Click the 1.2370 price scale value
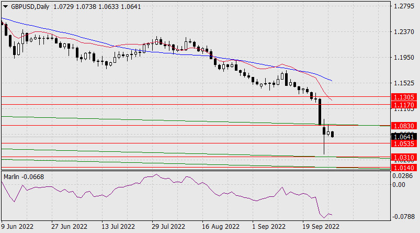Image resolution: width=420 pixels, height=233 pixels. 404,32
